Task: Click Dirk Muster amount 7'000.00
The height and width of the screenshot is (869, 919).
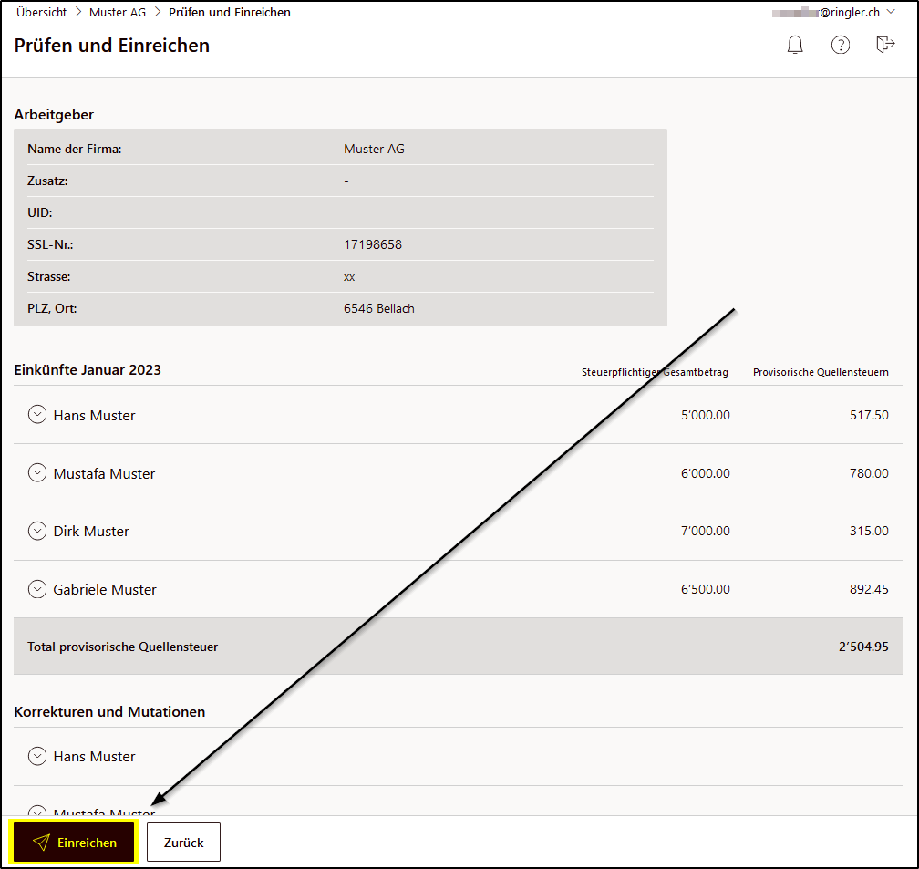Action: click(x=705, y=531)
